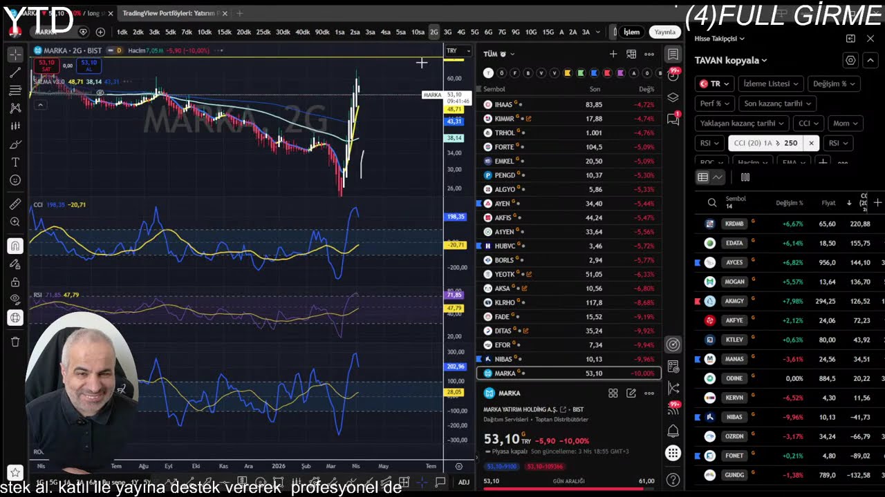The image size is (885, 497).
Task: Open the Fibonacci retracement tools
Action: [x=15, y=90]
